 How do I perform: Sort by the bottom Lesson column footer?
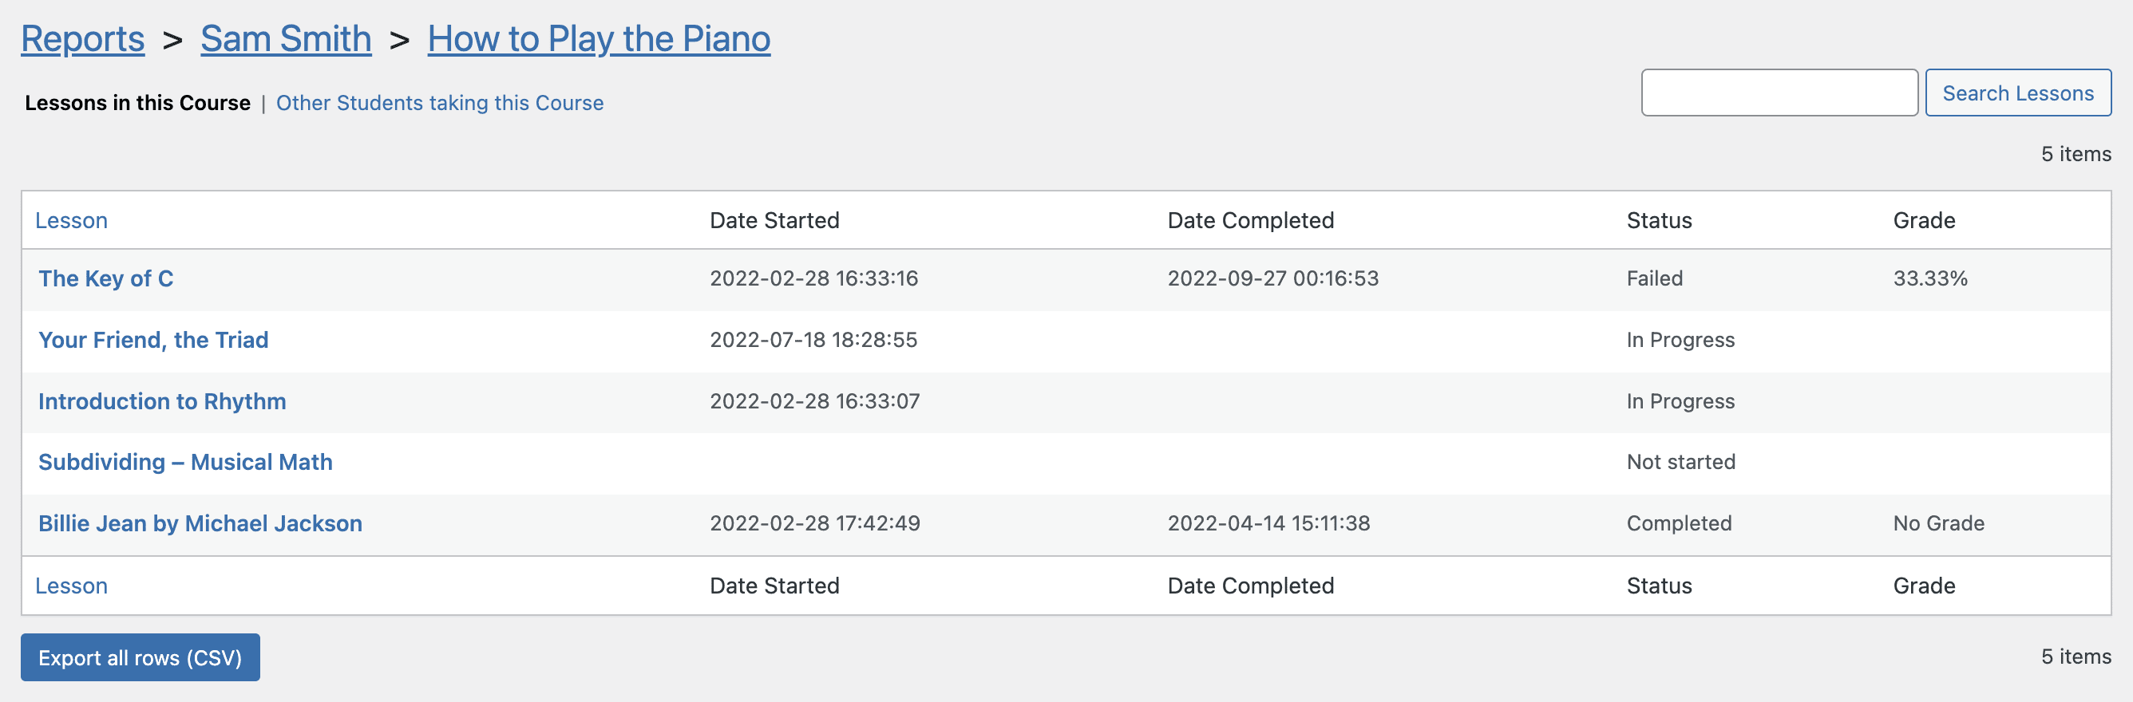[71, 586]
